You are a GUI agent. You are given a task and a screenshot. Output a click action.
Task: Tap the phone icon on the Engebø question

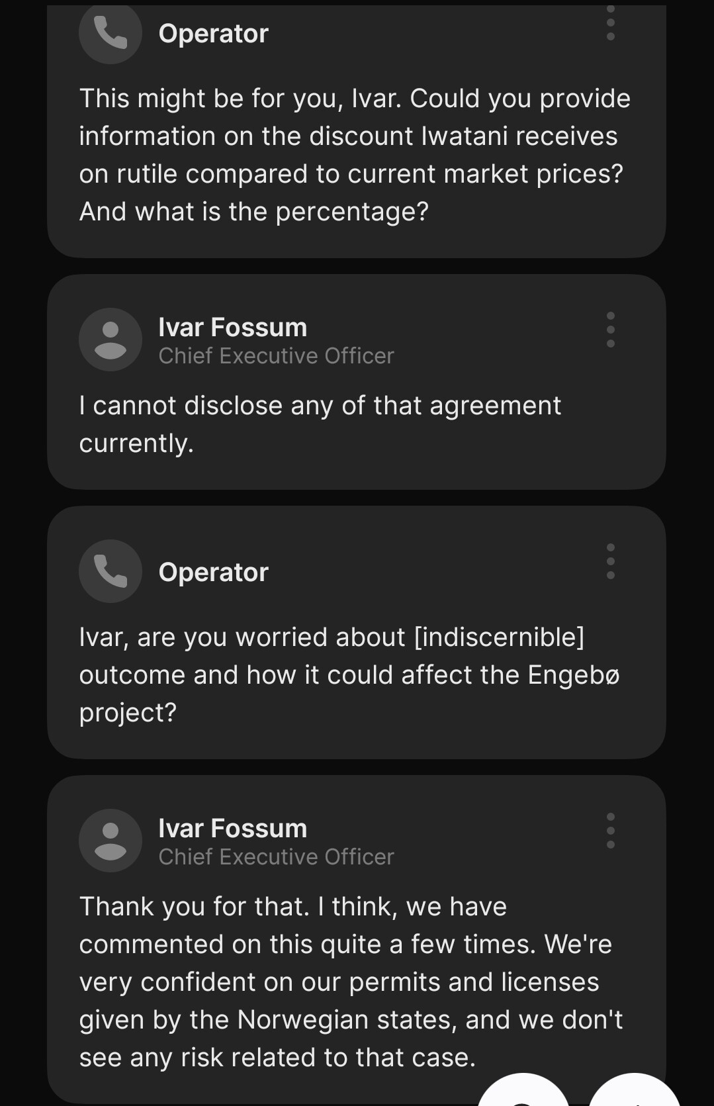click(x=111, y=571)
